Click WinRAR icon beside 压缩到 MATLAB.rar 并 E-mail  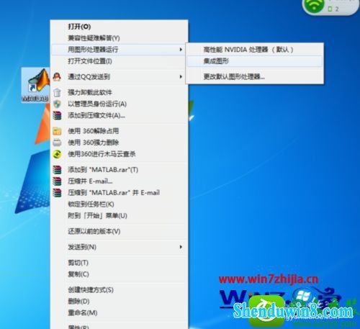[x=57, y=193]
